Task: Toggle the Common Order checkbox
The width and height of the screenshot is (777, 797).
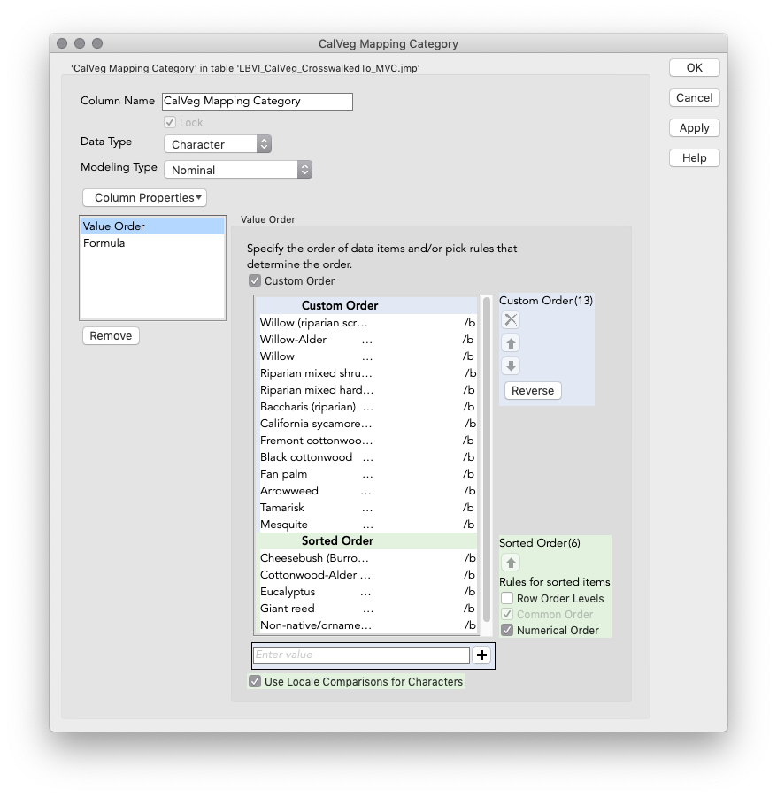Action: click(x=507, y=614)
